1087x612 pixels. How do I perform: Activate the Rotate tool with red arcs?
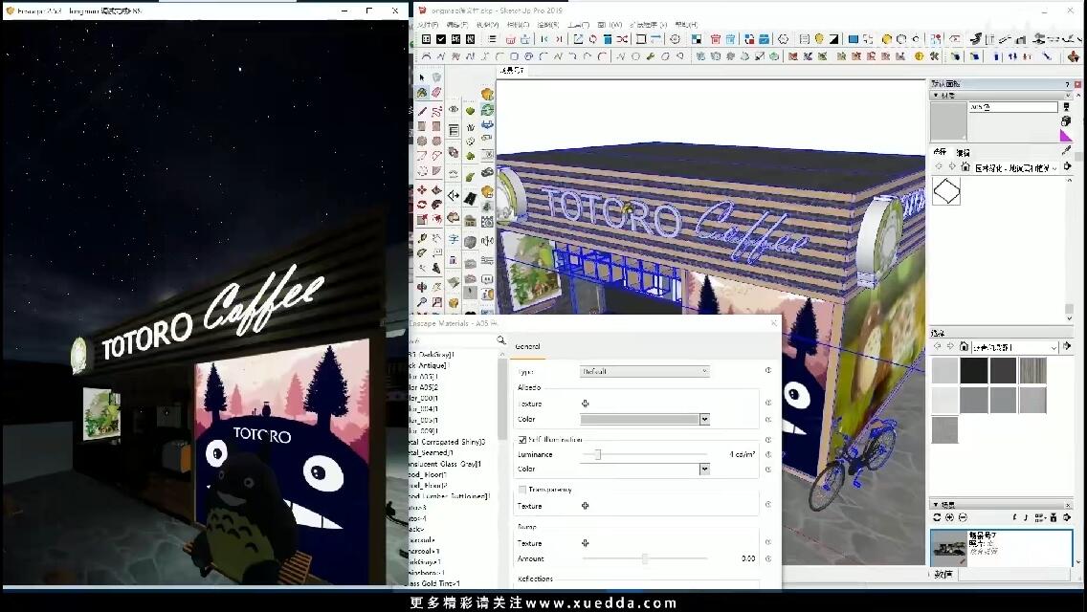click(421, 206)
